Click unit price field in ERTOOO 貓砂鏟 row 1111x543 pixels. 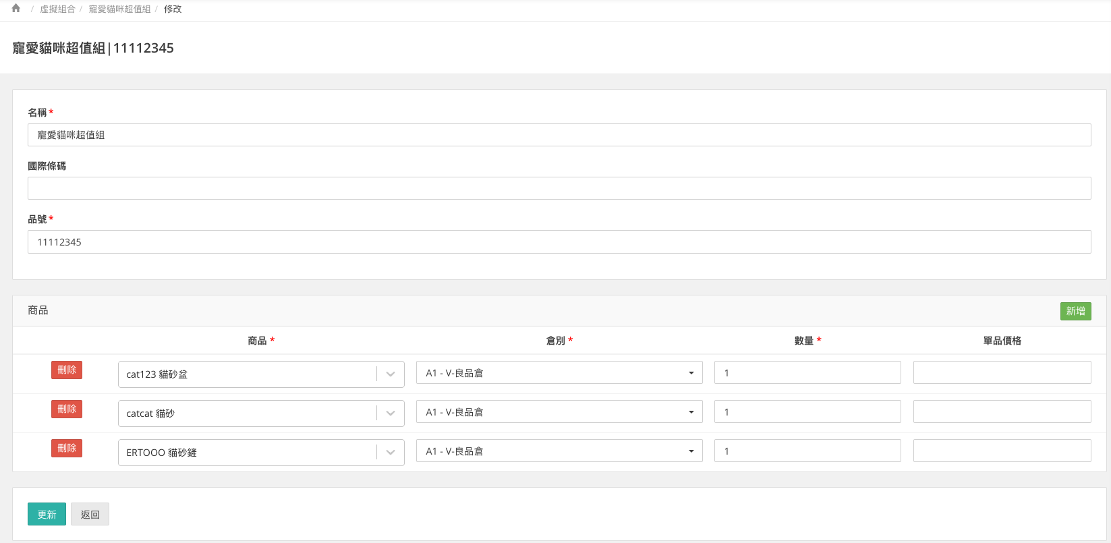click(x=1002, y=451)
